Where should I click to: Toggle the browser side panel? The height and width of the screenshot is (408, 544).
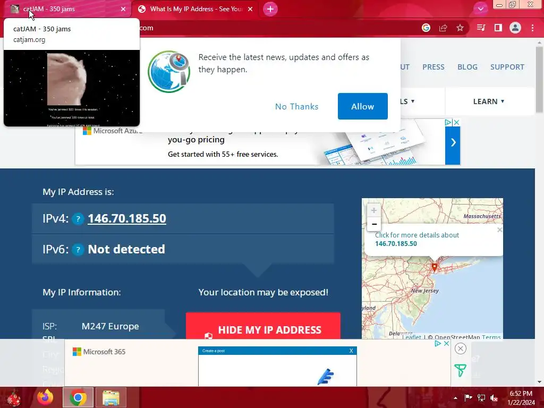[498, 28]
